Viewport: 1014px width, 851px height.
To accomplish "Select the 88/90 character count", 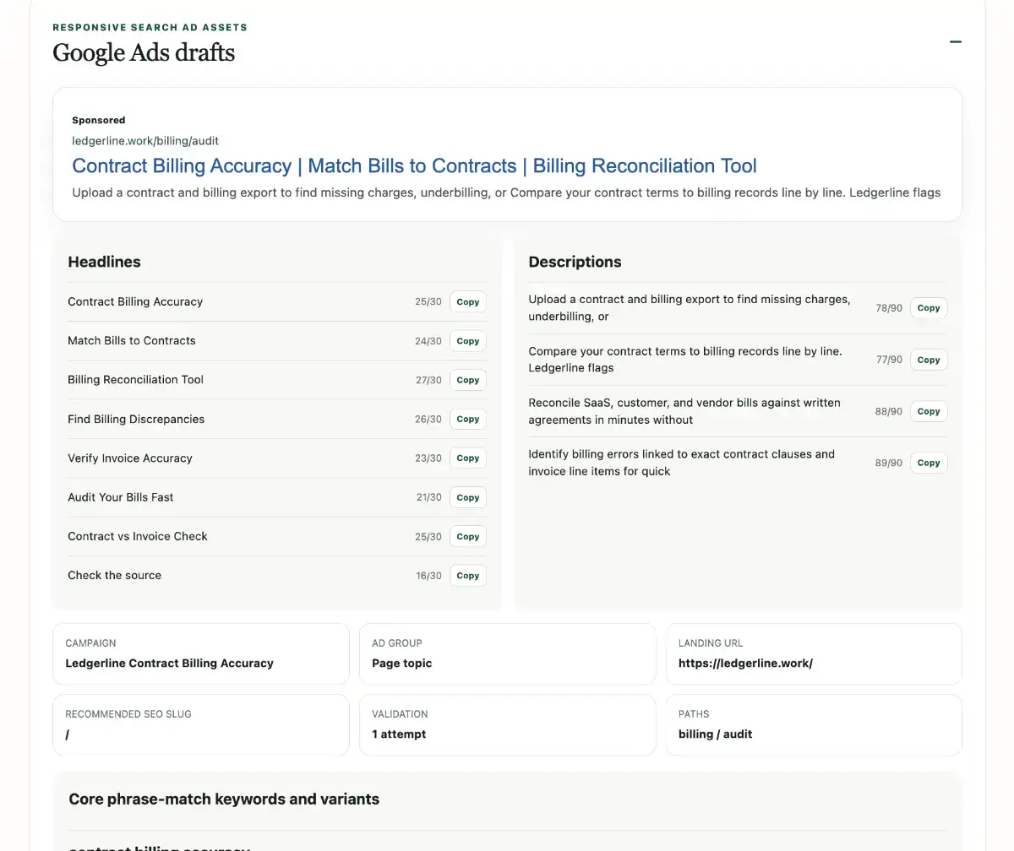I will tap(889, 411).
